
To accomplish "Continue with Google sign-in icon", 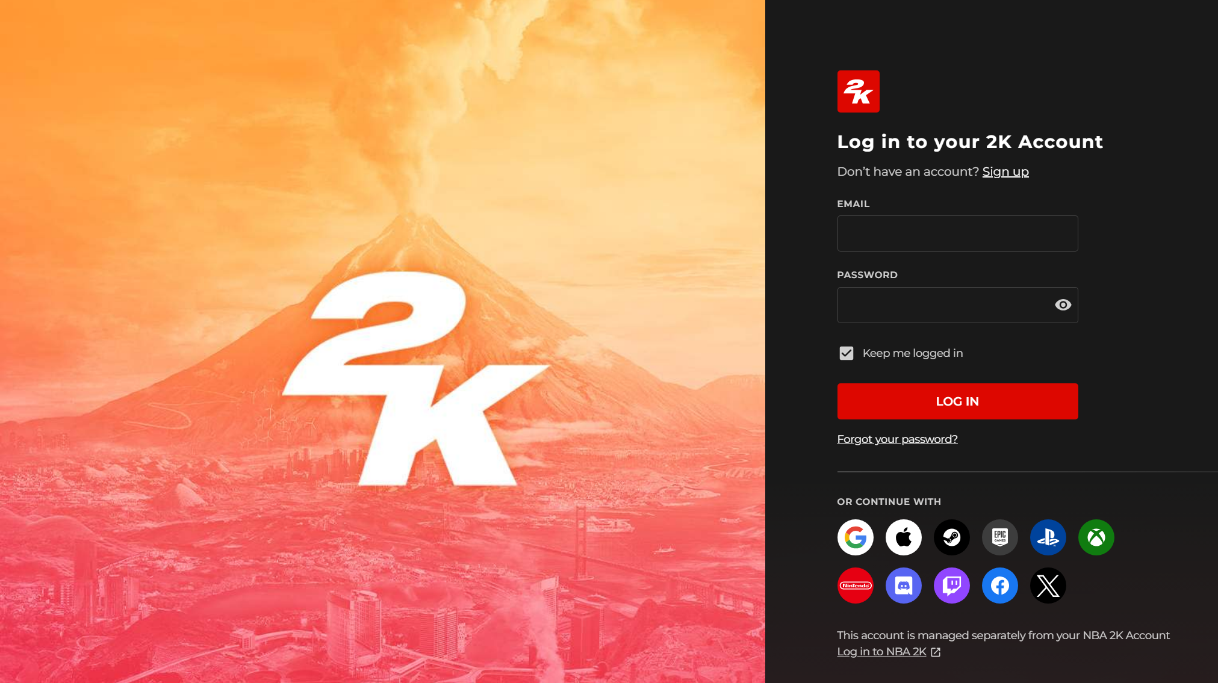I will tap(855, 537).
